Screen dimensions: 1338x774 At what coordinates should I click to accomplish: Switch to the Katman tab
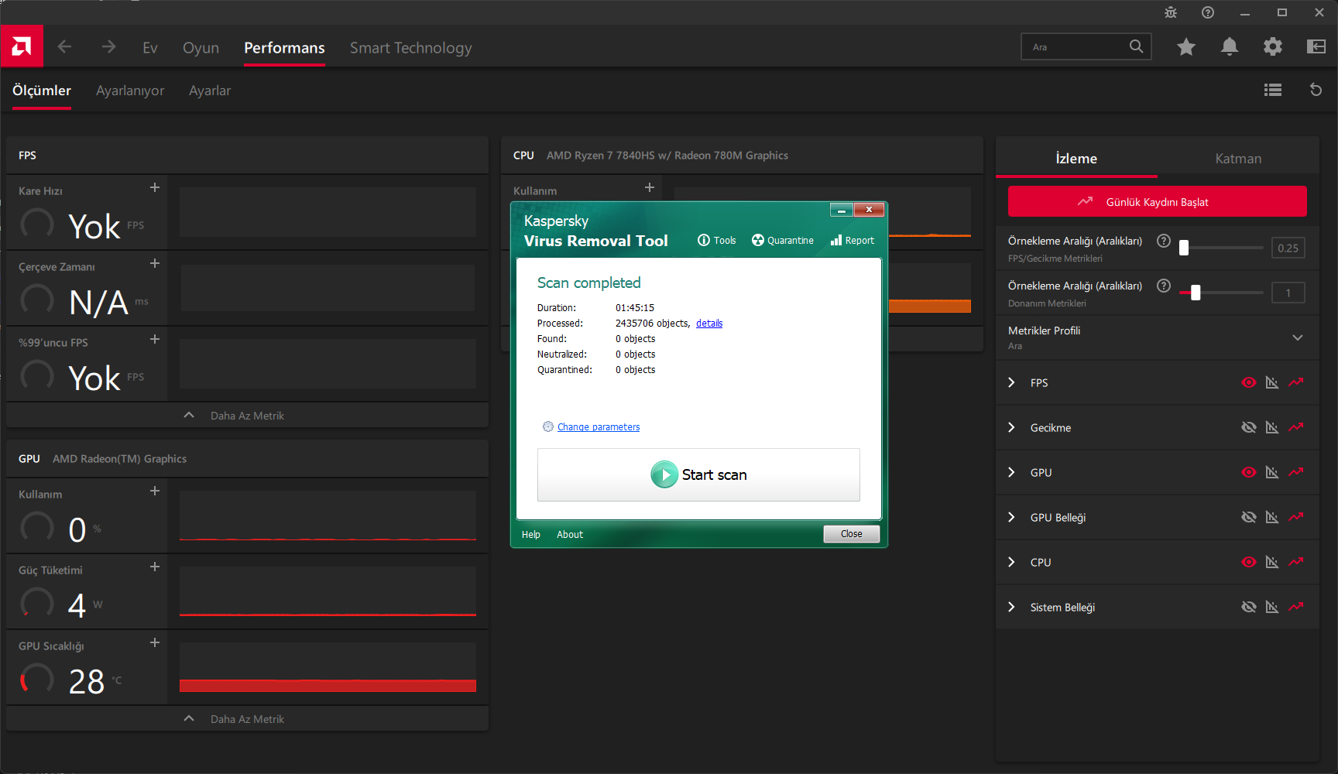pyautogui.click(x=1238, y=159)
